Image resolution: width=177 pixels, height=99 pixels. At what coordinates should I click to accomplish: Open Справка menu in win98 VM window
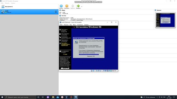86,25
